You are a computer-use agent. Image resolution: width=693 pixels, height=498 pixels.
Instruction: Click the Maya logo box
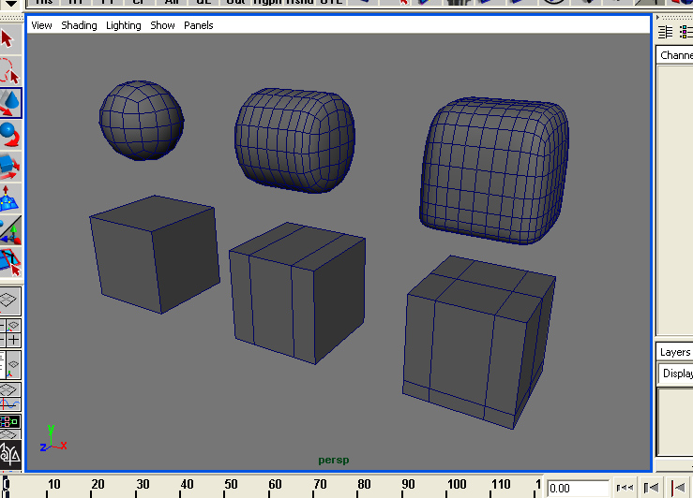point(9,453)
